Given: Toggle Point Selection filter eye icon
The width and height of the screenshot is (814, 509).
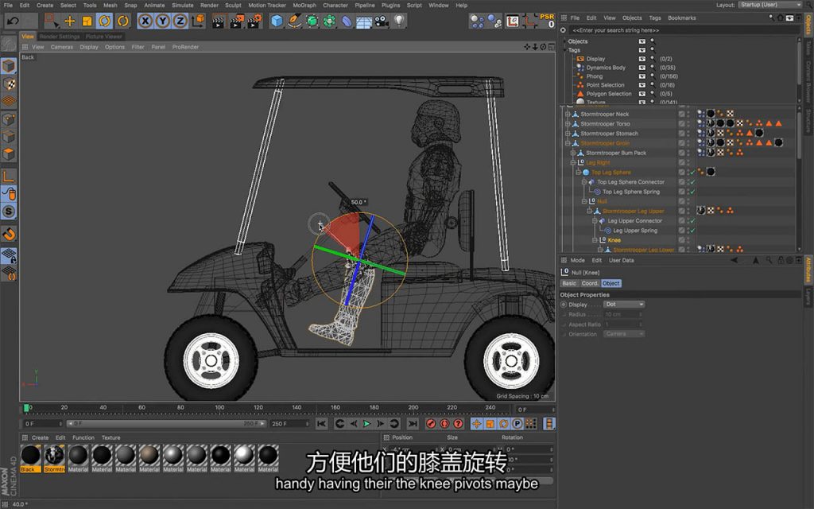Looking at the screenshot, I should (642, 85).
